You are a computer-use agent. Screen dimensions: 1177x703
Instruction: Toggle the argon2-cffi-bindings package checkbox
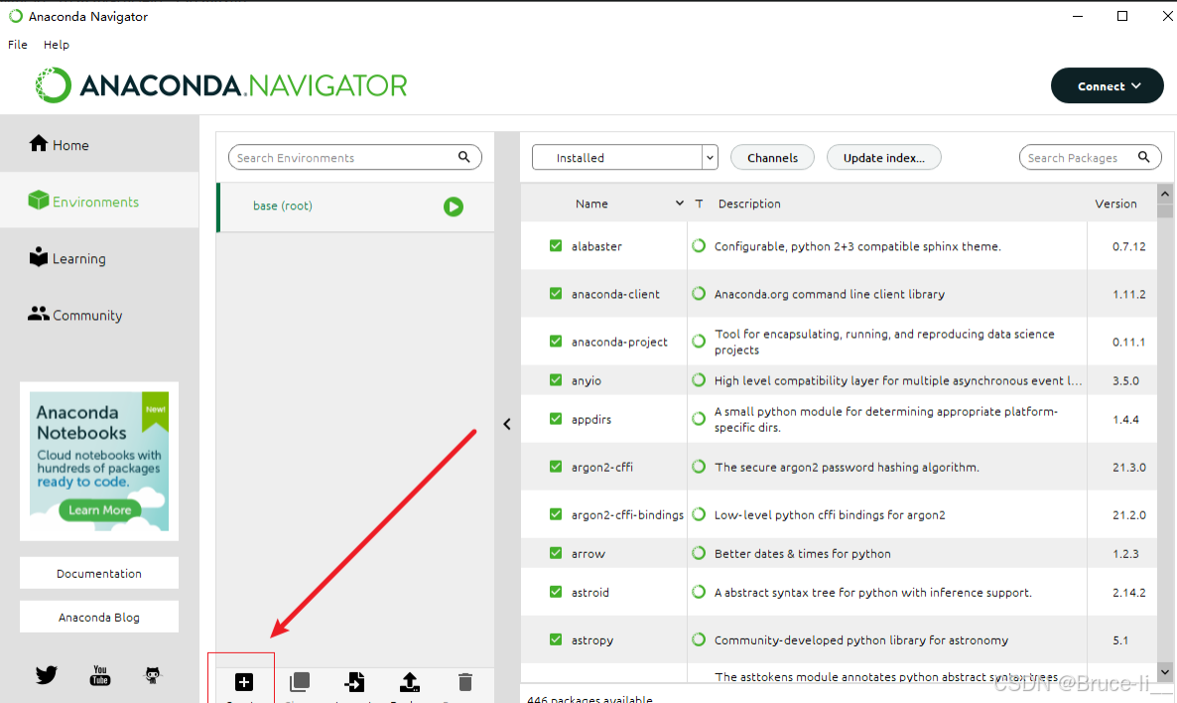coord(556,514)
